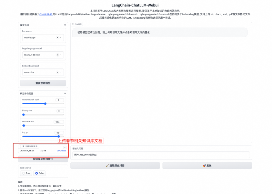Click the llm source combo box
Image resolution: width=272 pixels, height=194 pixels.
point(43,38)
